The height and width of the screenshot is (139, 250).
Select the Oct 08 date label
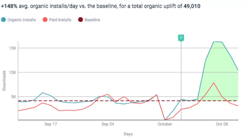[221, 124]
